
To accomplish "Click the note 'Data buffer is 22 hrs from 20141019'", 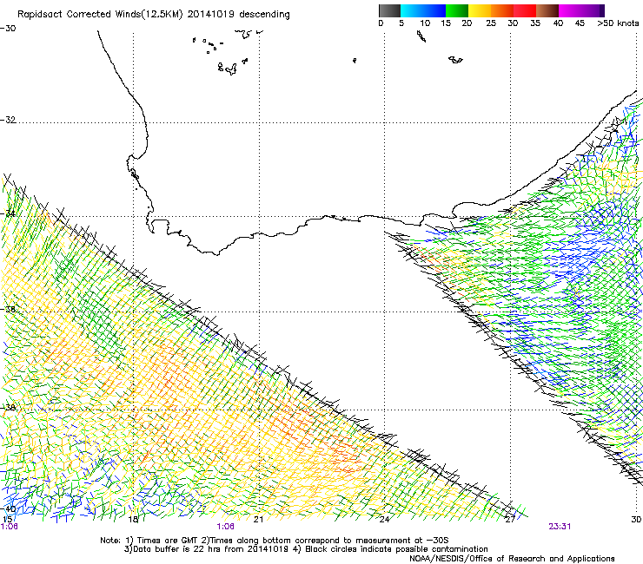I will 210,549.
